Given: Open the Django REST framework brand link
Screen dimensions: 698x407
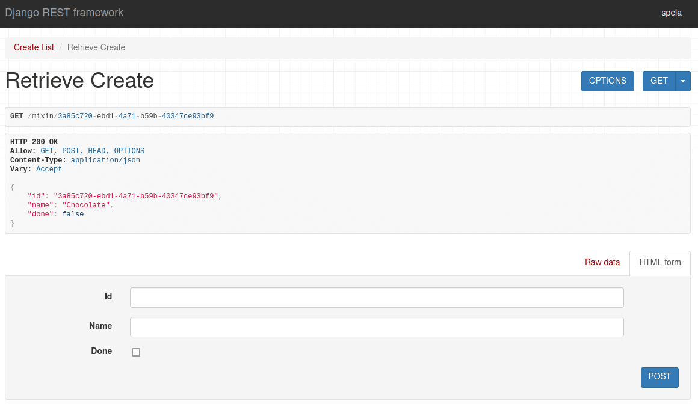Looking at the screenshot, I should pyautogui.click(x=64, y=13).
